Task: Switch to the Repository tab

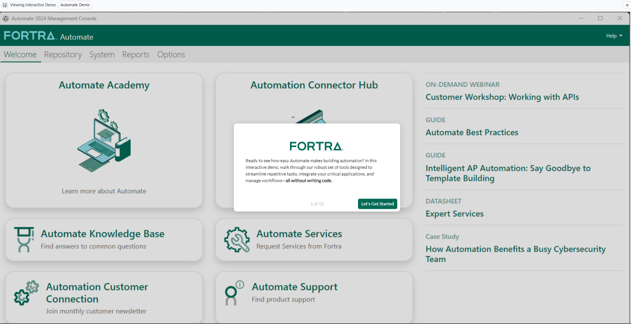Action: [x=63, y=55]
